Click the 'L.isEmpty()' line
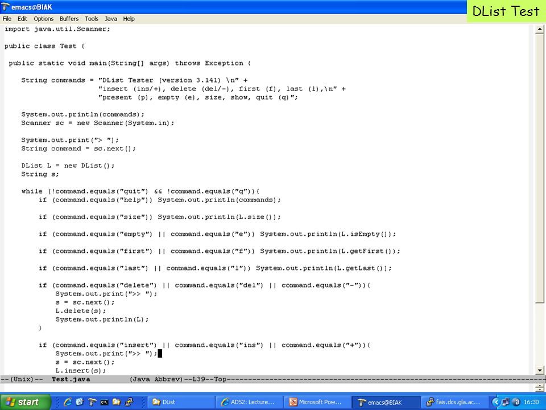Image resolution: width=546 pixels, height=410 pixels. tap(217, 234)
